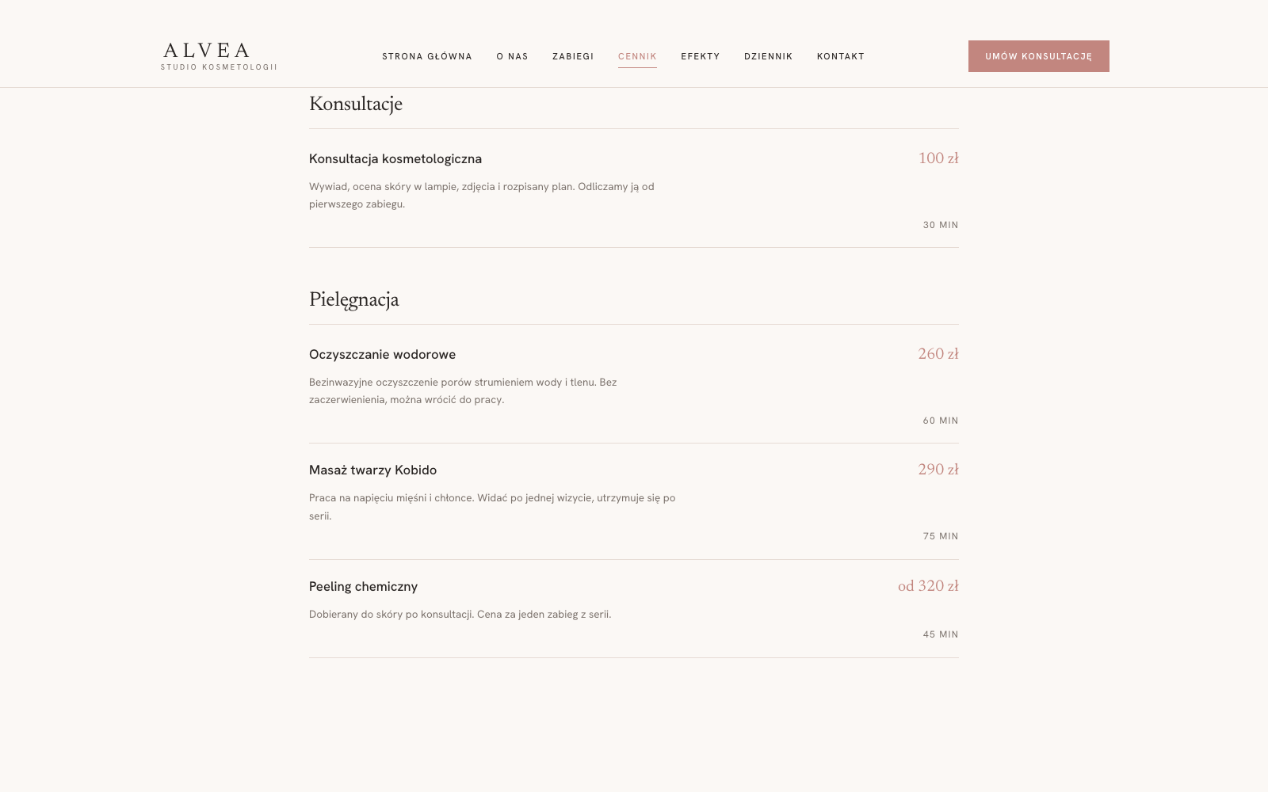1268x792 pixels.
Task: Open the Efekty page
Action: pos(701,56)
